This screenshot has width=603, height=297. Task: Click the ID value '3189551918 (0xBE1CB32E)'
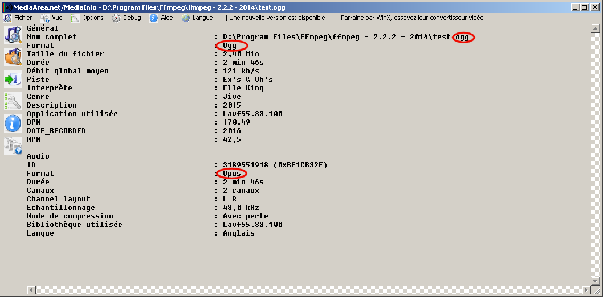click(275, 165)
